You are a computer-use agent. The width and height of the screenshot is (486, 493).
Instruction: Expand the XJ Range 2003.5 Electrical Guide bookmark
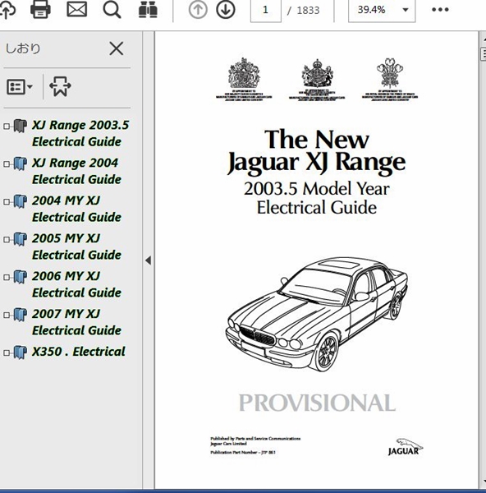(7, 127)
